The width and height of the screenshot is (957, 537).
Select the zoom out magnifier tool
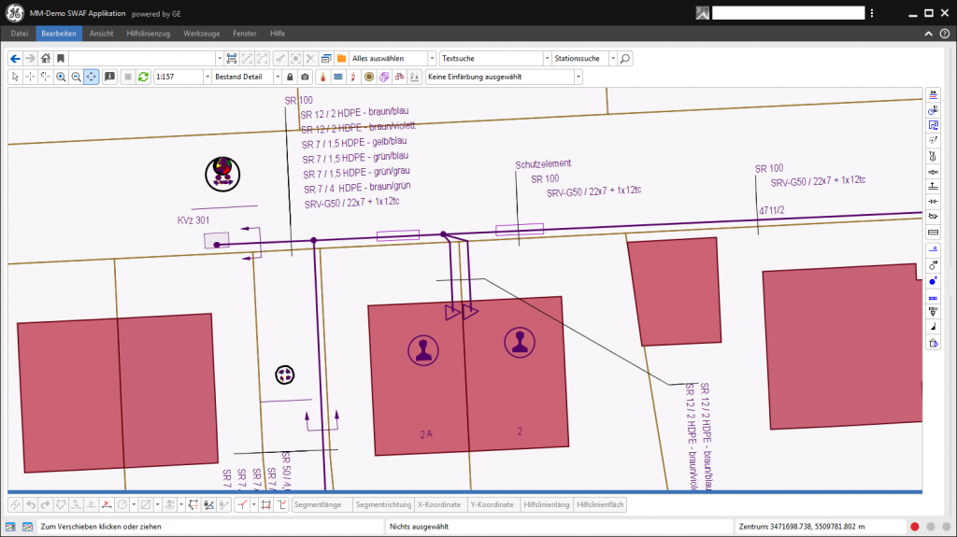(x=76, y=77)
